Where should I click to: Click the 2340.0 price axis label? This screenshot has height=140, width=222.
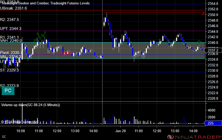pos(213,43)
